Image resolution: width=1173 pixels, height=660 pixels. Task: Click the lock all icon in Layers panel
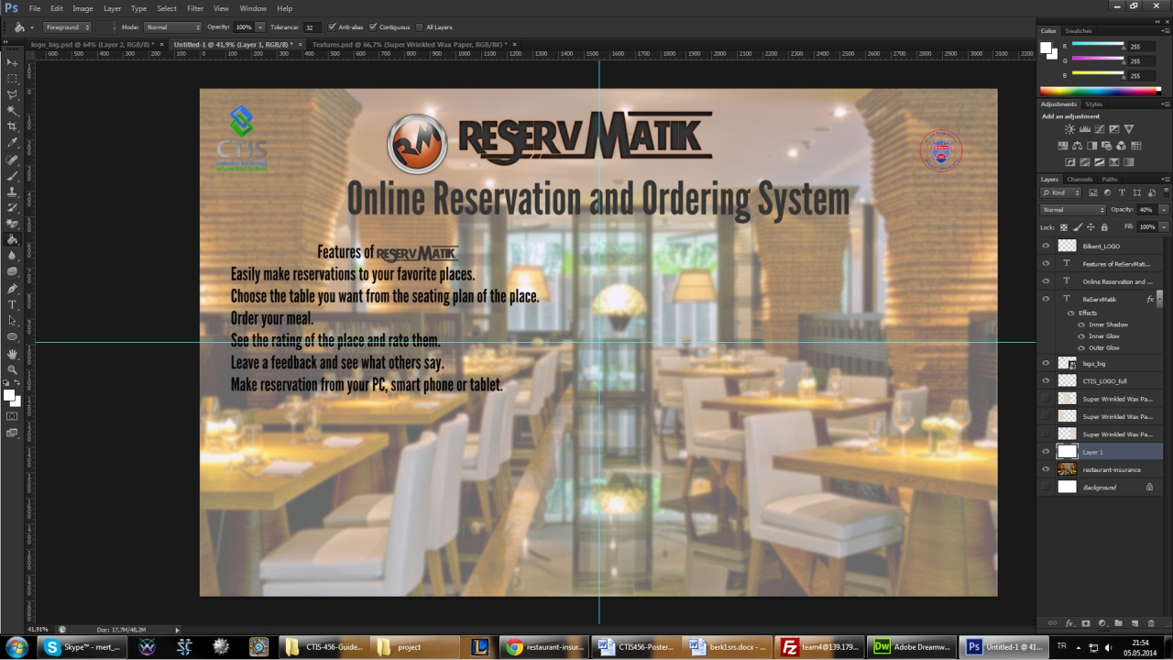pyautogui.click(x=1104, y=227)
